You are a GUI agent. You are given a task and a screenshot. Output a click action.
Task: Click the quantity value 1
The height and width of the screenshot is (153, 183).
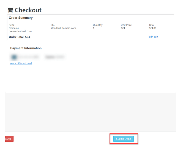94,28
